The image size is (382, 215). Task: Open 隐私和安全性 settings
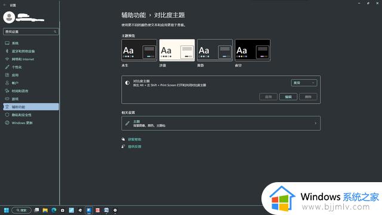coord(30,115)
